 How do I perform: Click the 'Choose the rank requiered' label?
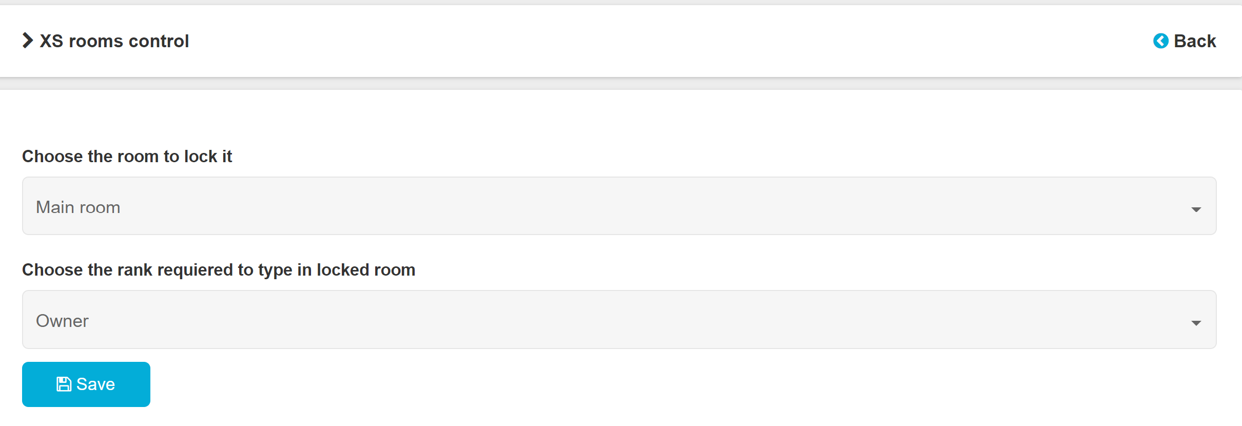tap(218, 269)
